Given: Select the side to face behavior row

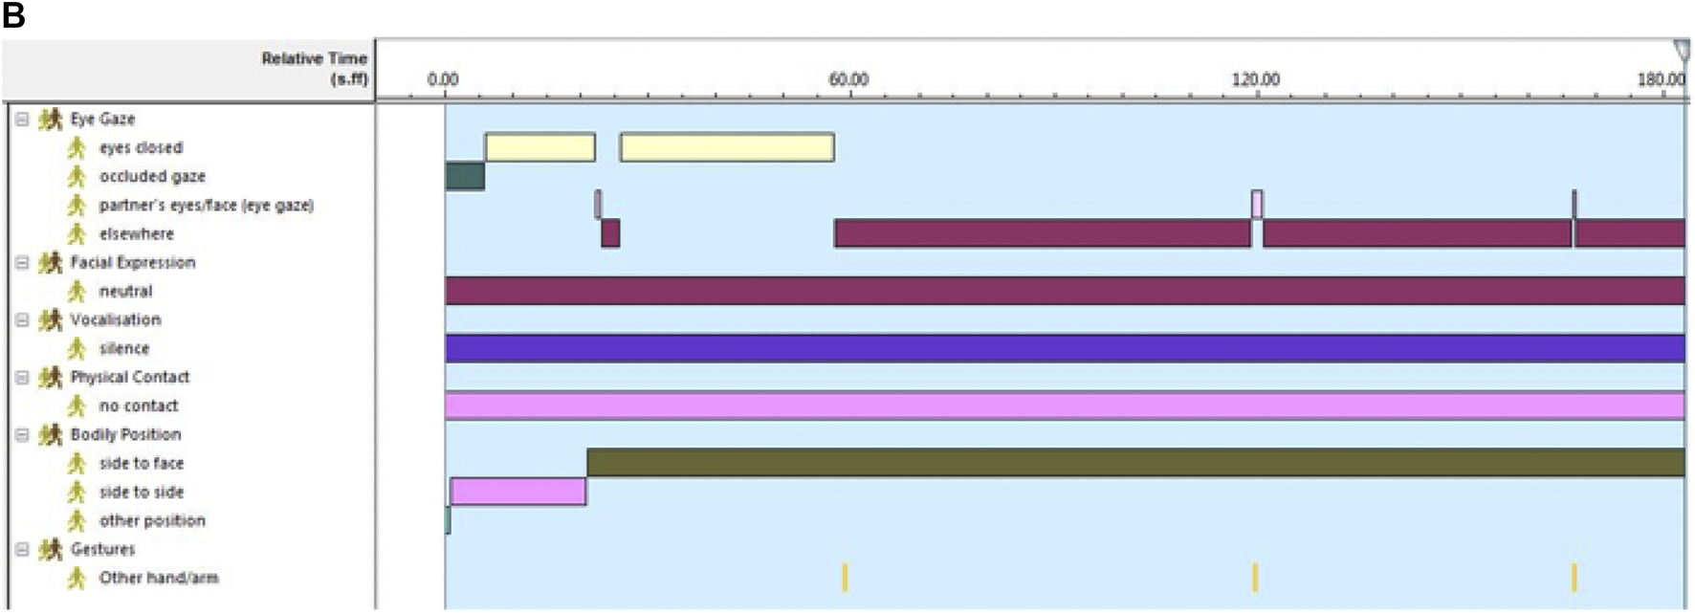Looking at the screenshot, I should (141, 464).
